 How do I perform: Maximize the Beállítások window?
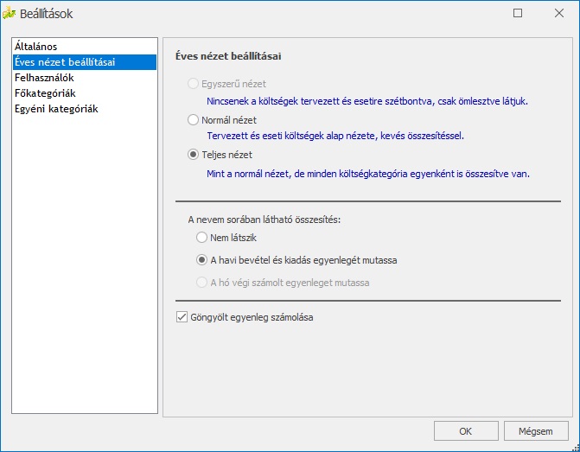click(518, 13)
